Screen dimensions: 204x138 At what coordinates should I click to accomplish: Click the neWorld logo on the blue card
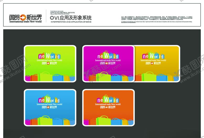point(50,100)
